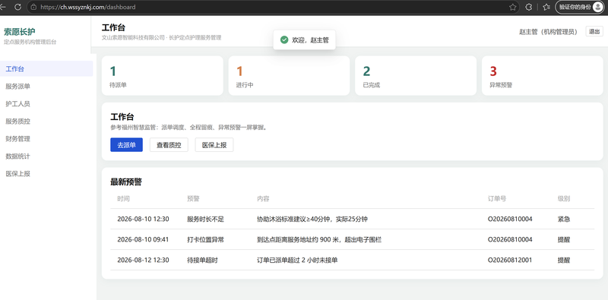Select the 打卡位置异常 alert cell
This screenshot has height=300, width=608.
click(205, 239)
